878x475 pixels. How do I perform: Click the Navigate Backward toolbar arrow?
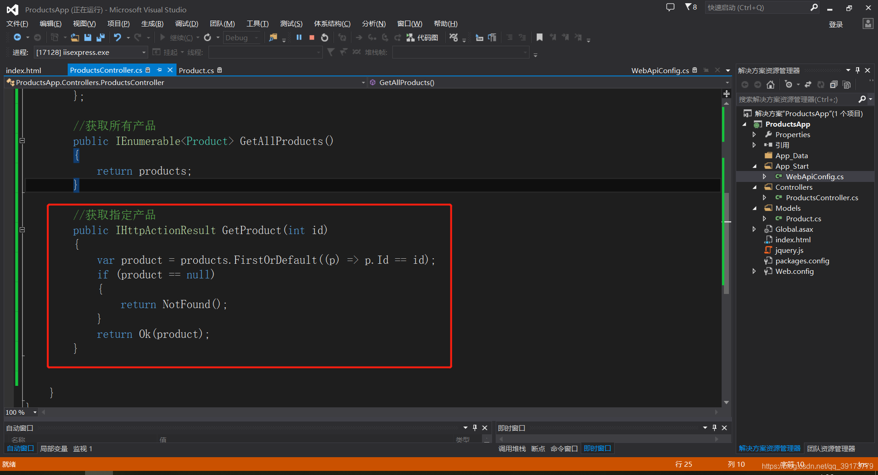coord(17,37)
